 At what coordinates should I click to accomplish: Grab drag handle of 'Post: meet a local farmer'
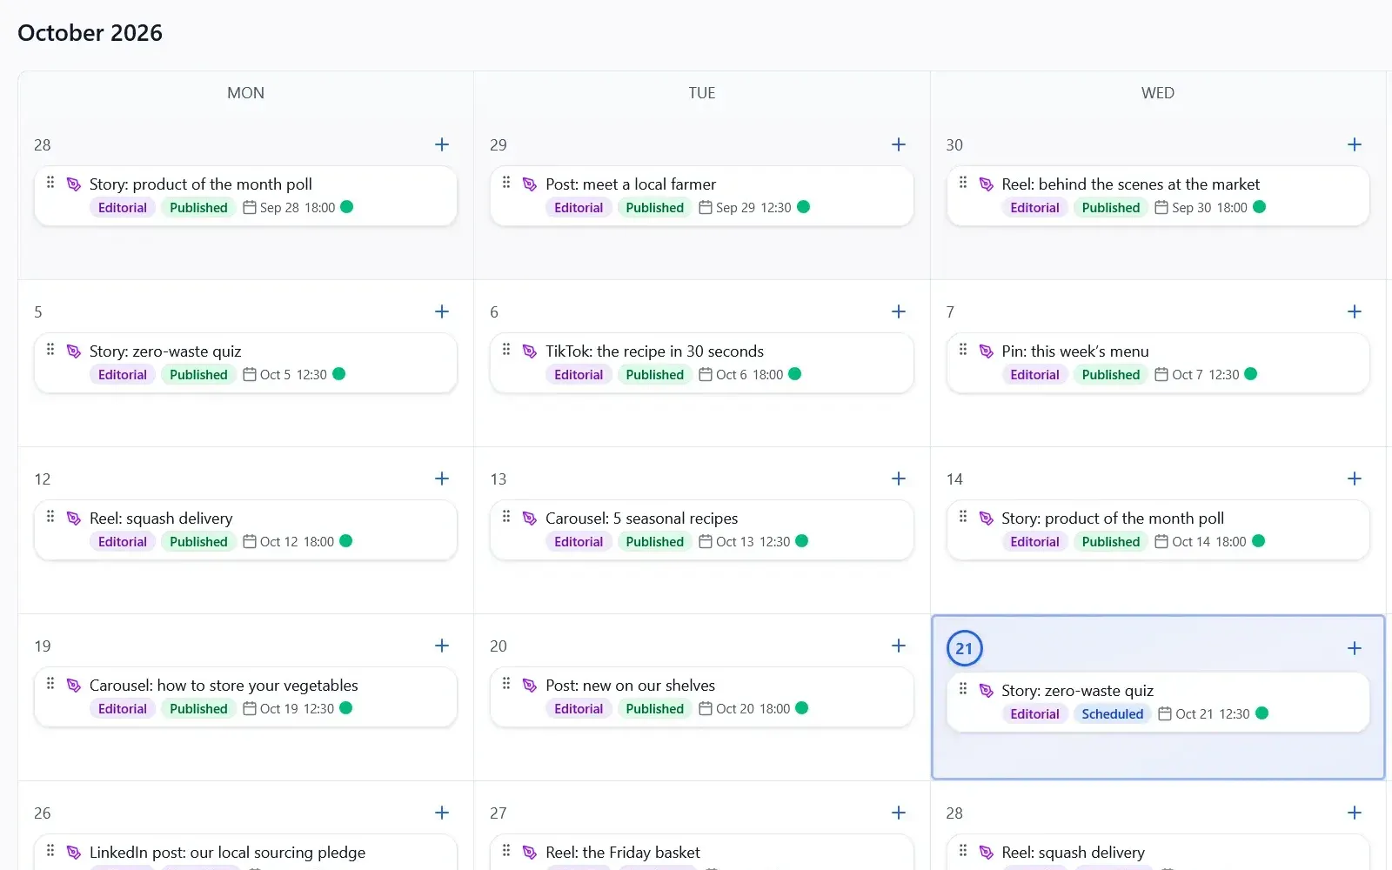click(x=506, y=183)
